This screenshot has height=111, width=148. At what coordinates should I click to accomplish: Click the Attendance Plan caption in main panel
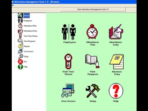click(92, 43)
